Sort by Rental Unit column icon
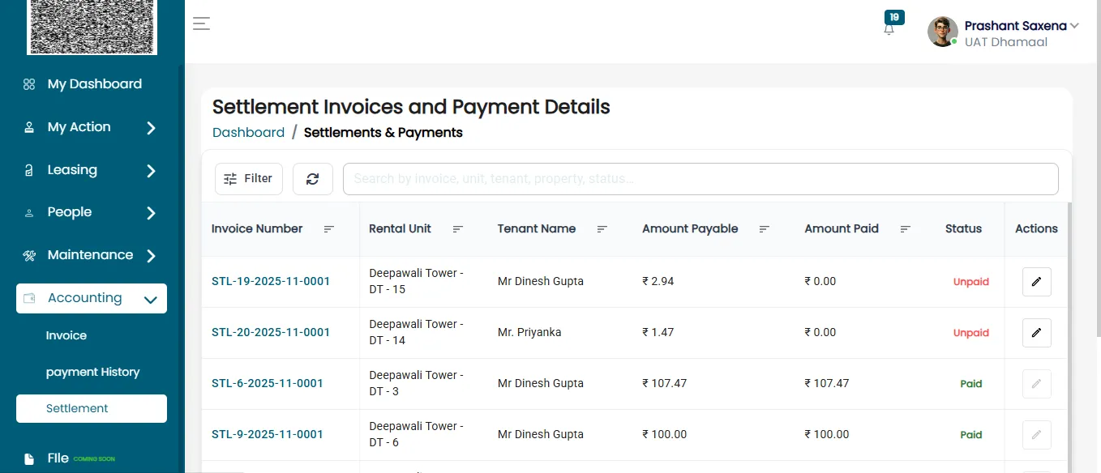Screen dimensions: 1101x473 coord(458,229)
